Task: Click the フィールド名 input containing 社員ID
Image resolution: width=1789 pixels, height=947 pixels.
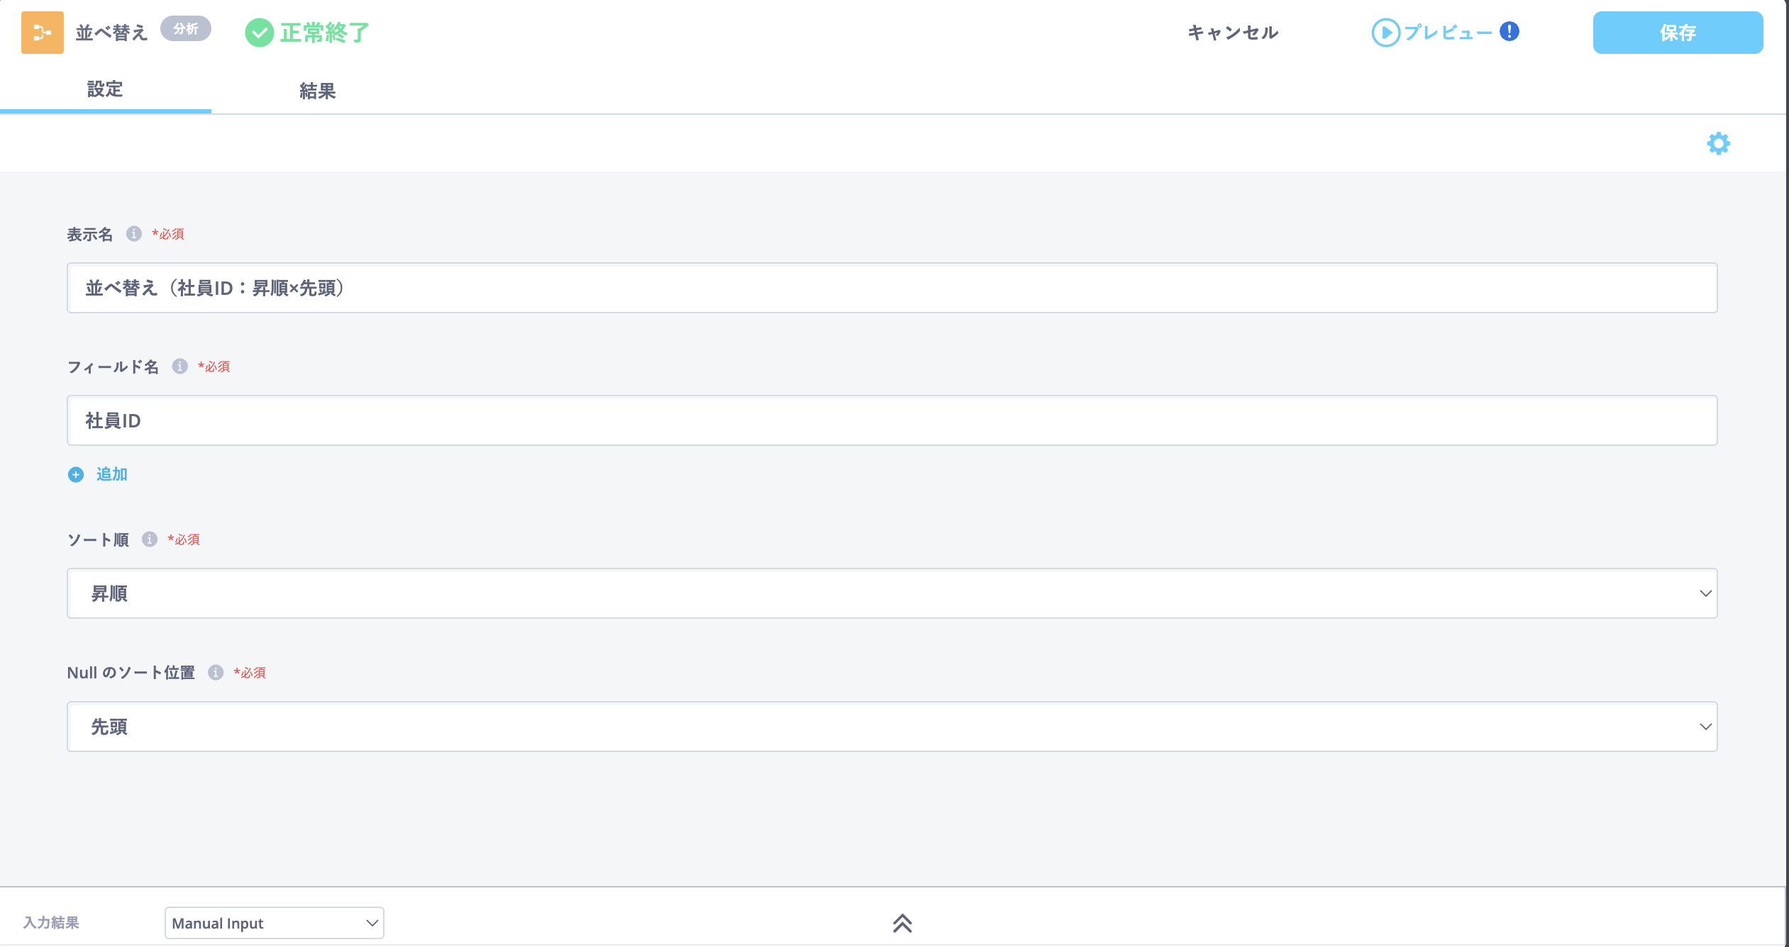Action: coord(892,420)
